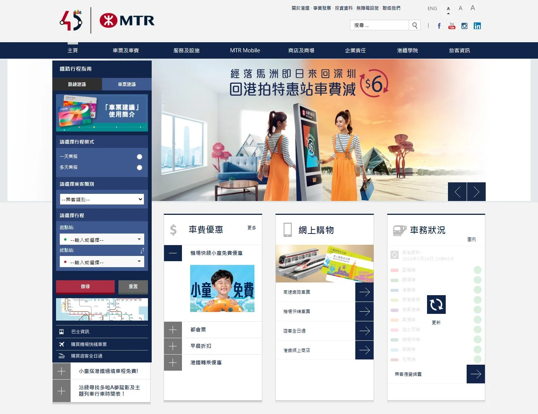Open 主頁 nav menu
This screenshot has height=414, width=538.
click(x=73, y=50)
